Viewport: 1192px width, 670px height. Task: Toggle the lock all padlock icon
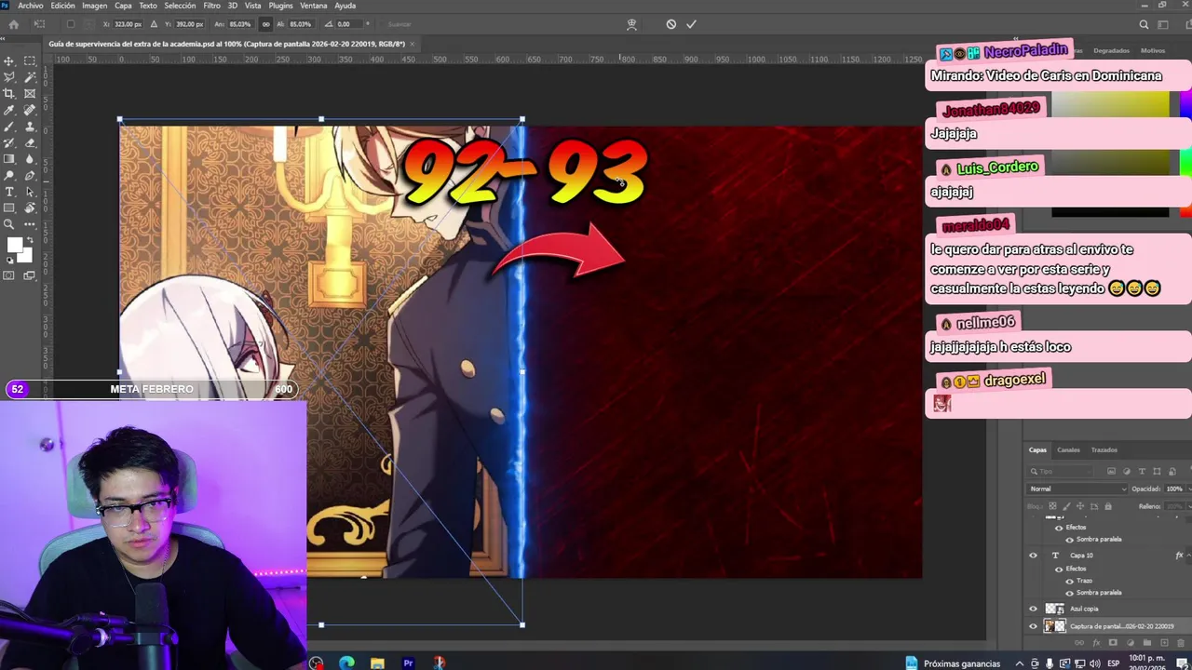(x=1108, y=506)
